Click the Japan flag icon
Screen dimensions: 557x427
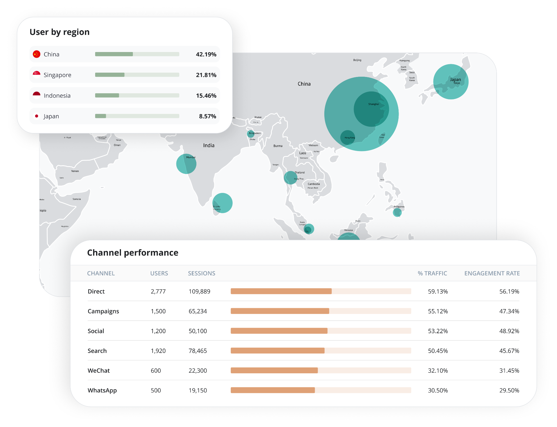[37, 116]
